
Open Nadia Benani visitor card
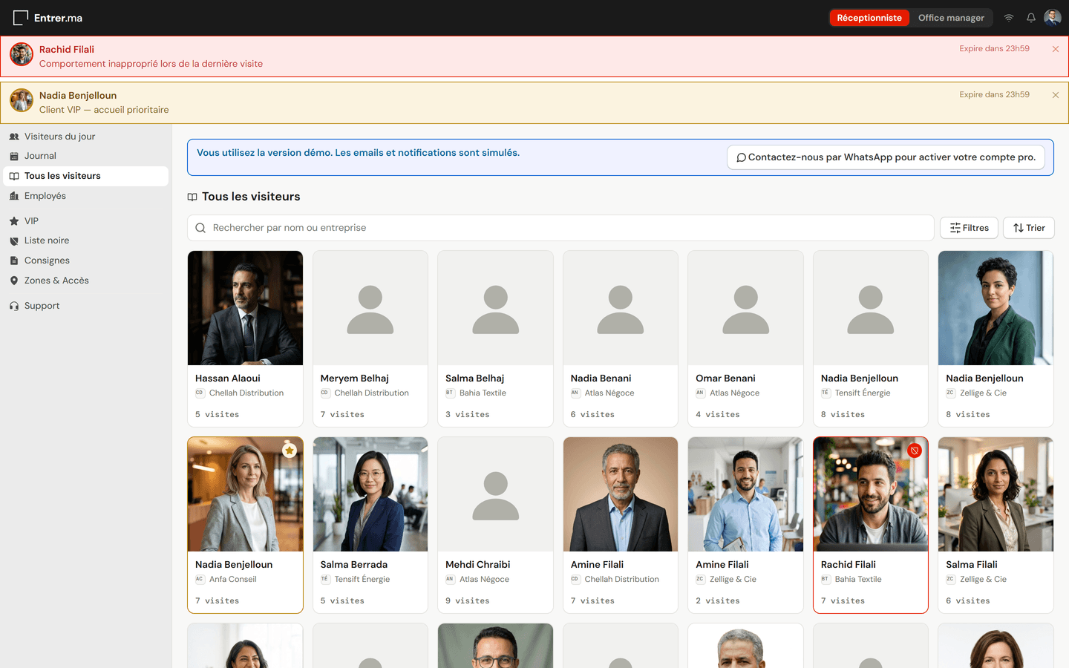tap(621, 338)
